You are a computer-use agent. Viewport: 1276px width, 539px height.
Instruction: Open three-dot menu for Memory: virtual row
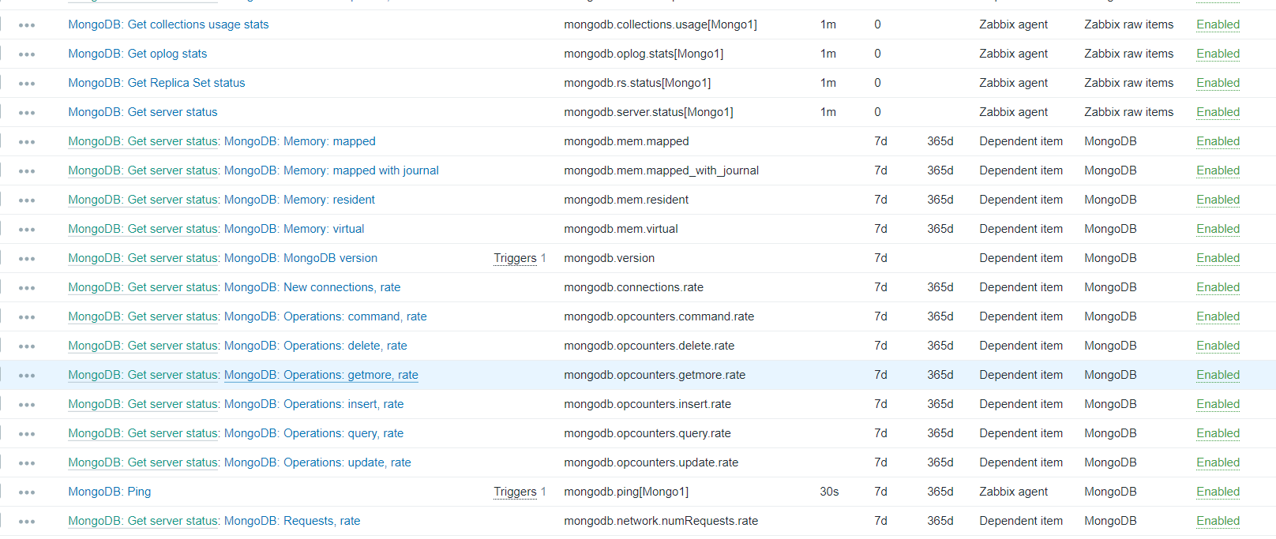27,230
